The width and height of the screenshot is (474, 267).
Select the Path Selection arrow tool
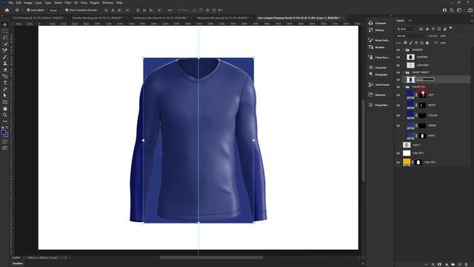(5, 96)
